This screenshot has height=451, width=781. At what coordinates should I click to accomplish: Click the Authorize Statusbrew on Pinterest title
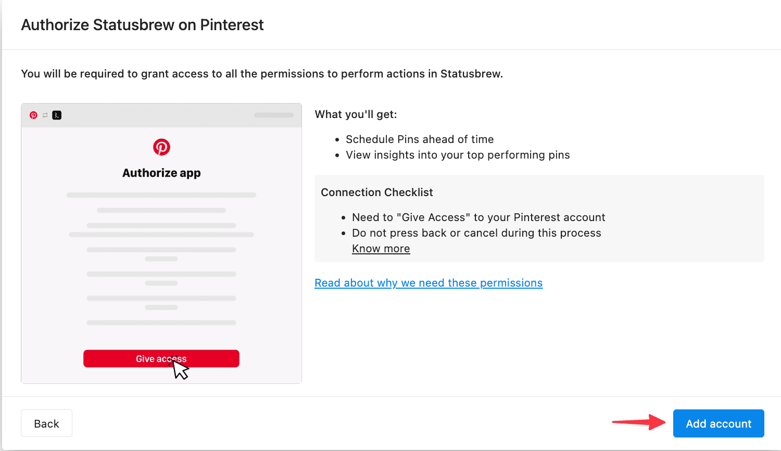142,25
